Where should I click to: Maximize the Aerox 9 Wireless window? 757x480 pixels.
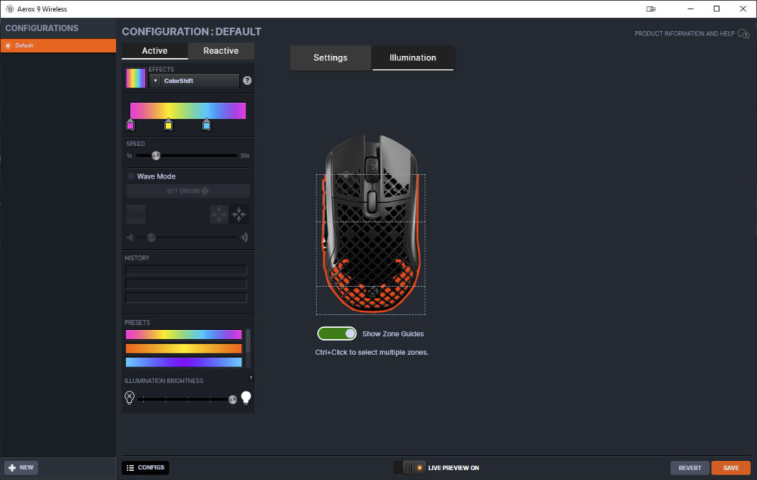[x=716, y=8]
